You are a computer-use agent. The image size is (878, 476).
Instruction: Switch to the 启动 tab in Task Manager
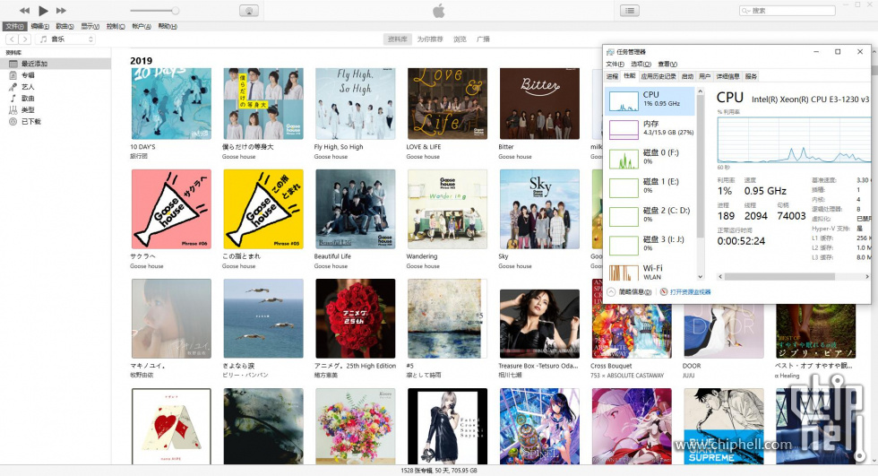[x=688, y=76]
